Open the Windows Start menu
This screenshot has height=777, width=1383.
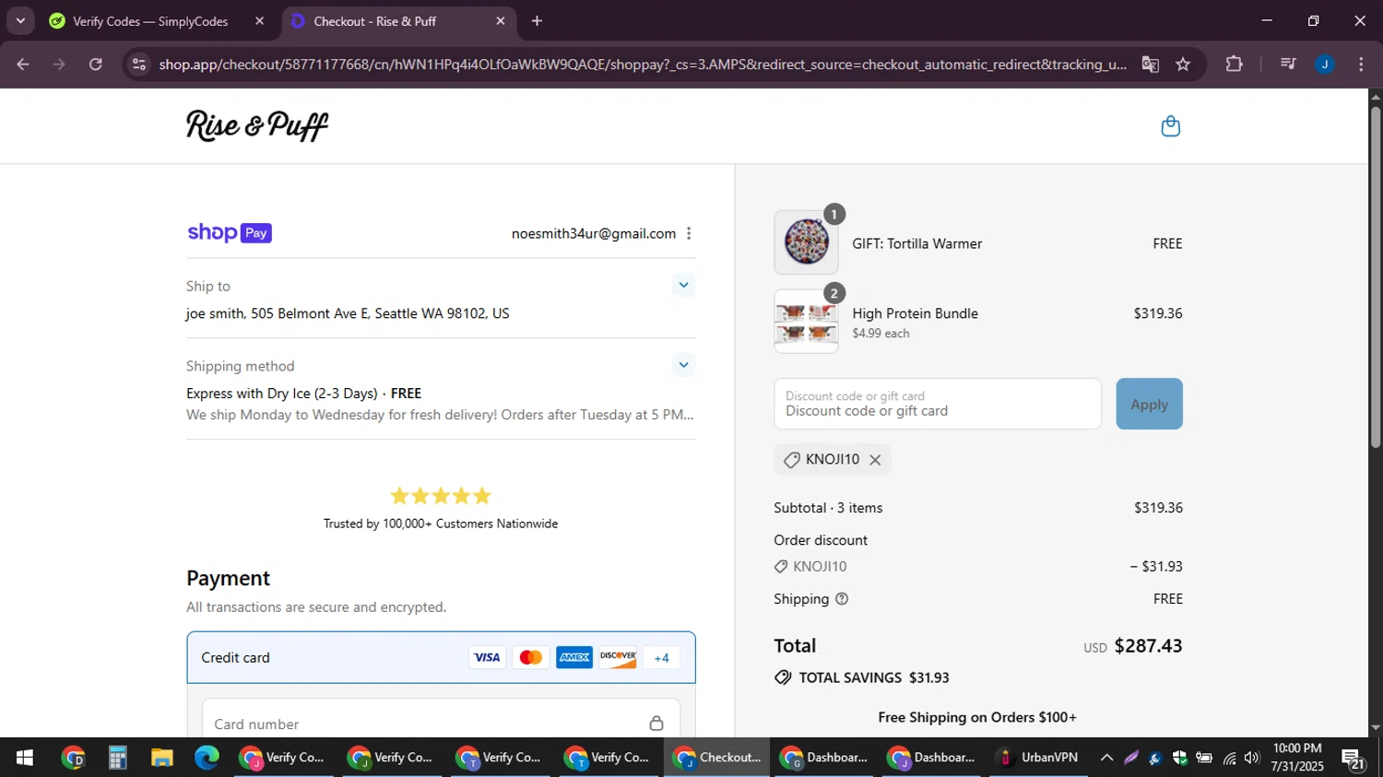24,758
